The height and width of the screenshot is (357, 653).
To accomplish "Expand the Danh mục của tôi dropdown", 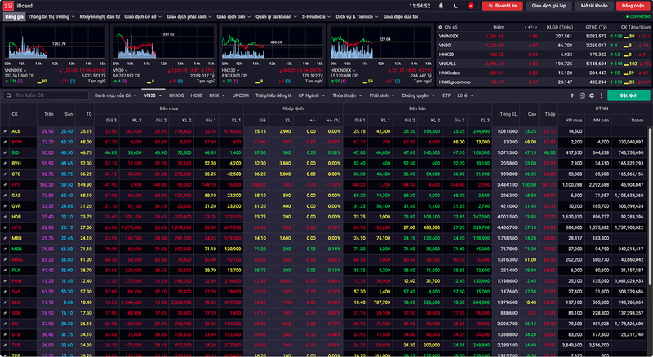I will pyautogui.click(x=113, y=95).
